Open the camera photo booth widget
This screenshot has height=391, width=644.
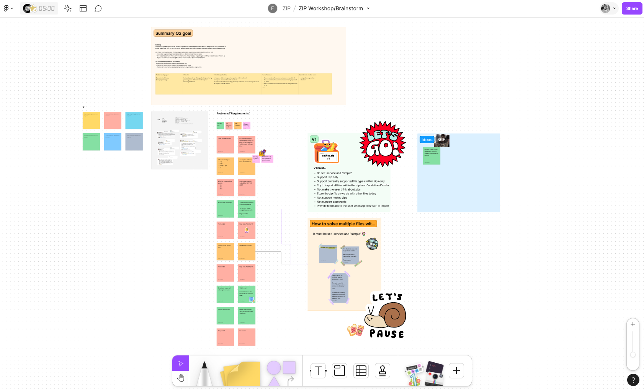pyautogui.click(x=435, y=373)
